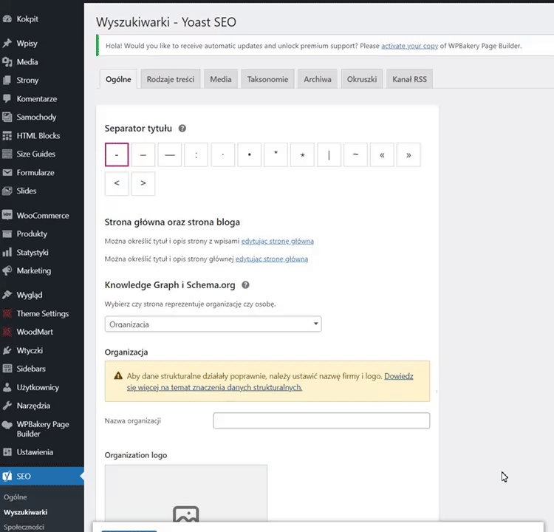Screen dimensions: 554x532
Task: Click edytując stronę główną link for homepage
Action: click(272, 259)
